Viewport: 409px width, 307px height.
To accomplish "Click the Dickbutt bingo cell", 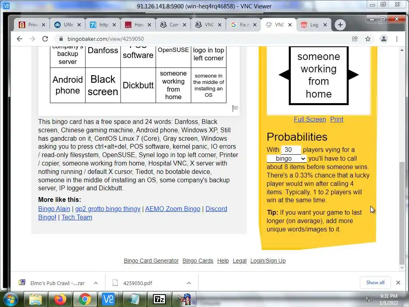I will click(138, 85).
